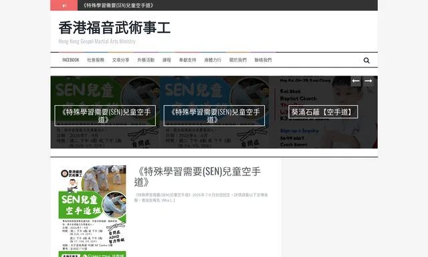Viewport: 428px width, 257px height.
Task: Click the Hong Kong Gospel Martial Arts Ministry tagline
Action: coord(97,41)
